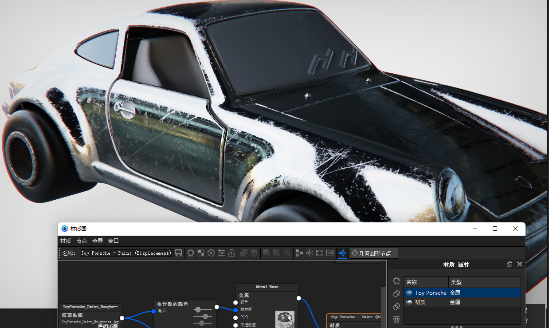Click the frame-all fit view icon
This screenshot has width=549, height=328.
point(320,253)
